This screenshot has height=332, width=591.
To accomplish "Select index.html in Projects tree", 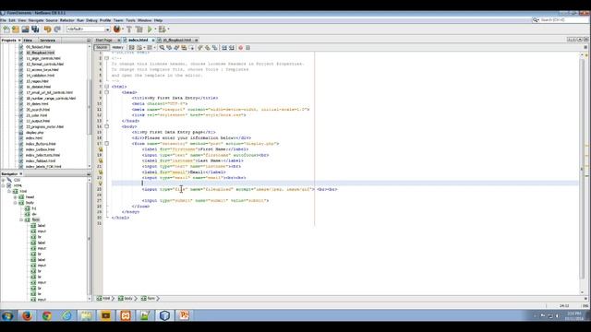I will tap(34, 138).
